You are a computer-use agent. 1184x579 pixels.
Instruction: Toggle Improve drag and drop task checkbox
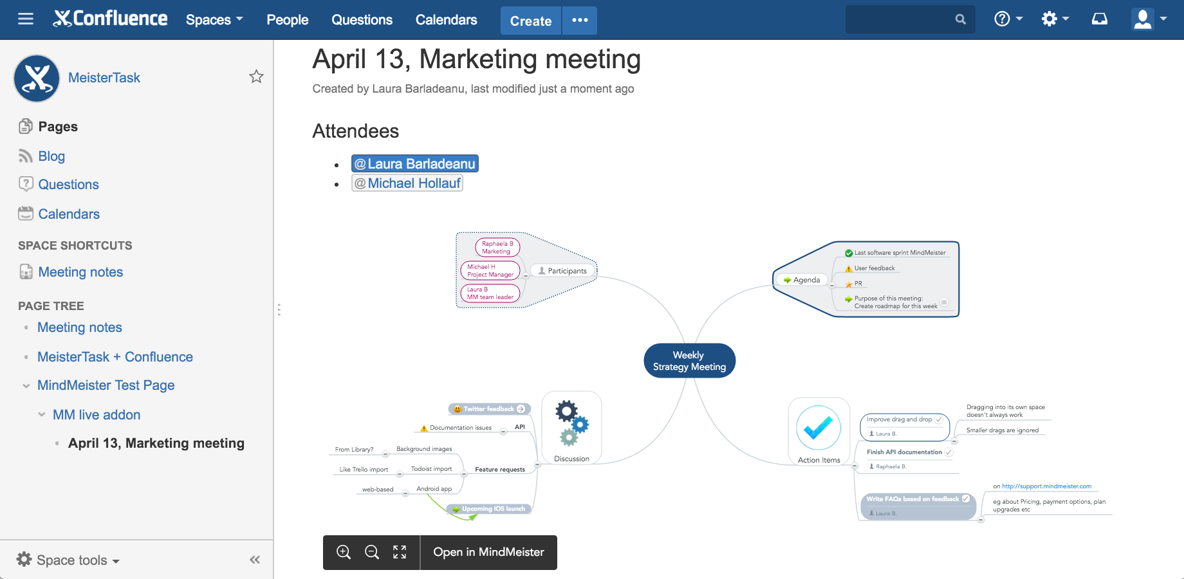click(939, 419)
